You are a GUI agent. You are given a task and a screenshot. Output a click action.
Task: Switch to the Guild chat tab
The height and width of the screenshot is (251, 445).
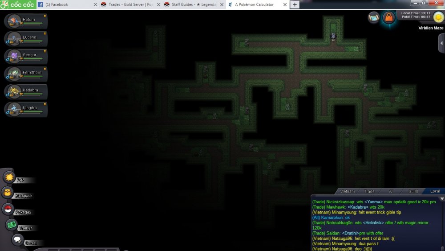tap(413, 191)
